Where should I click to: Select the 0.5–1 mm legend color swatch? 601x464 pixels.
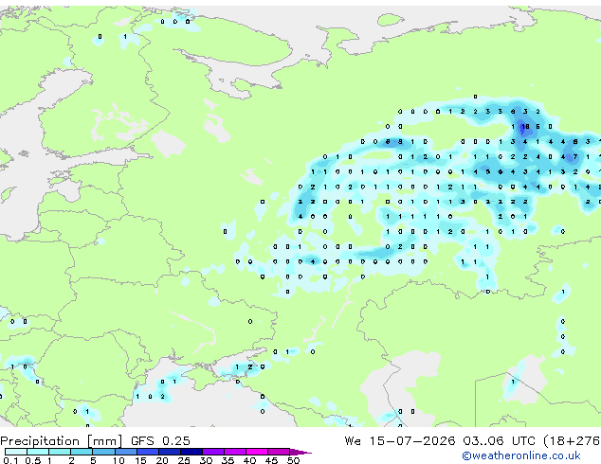coord(38,452)
